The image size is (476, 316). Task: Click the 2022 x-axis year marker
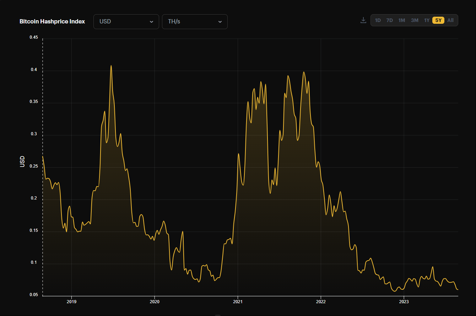321,302
